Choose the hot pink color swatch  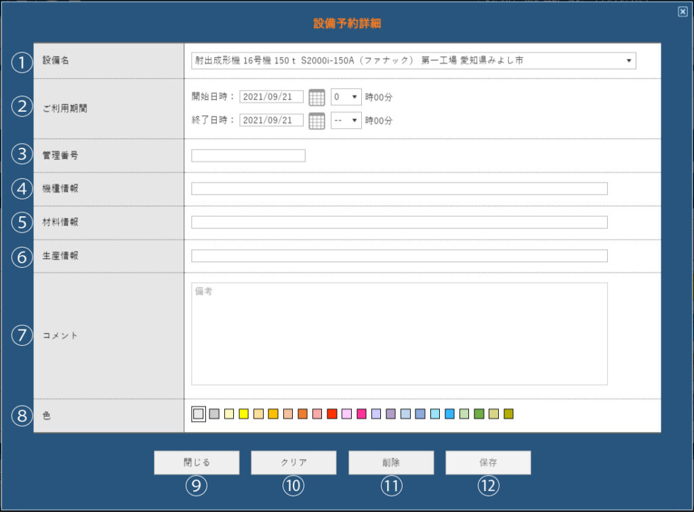(361, 414)
